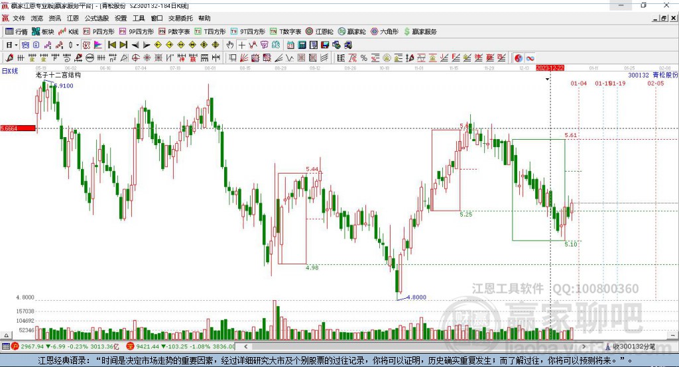679x367 pixels.
Task: Click the 5.9100 high price annotation
Action: coord(64,85)
